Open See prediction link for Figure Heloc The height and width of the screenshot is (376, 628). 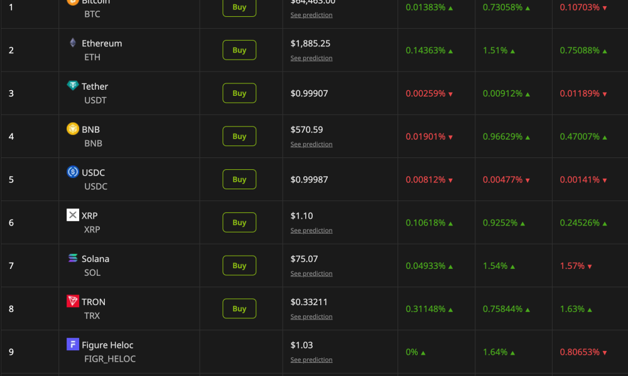(311, 360)
